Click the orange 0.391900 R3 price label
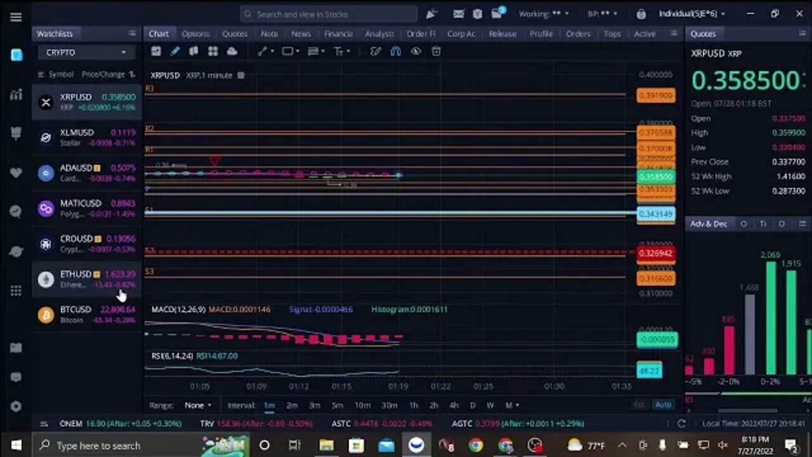812x457 pixels. [655, 95]
